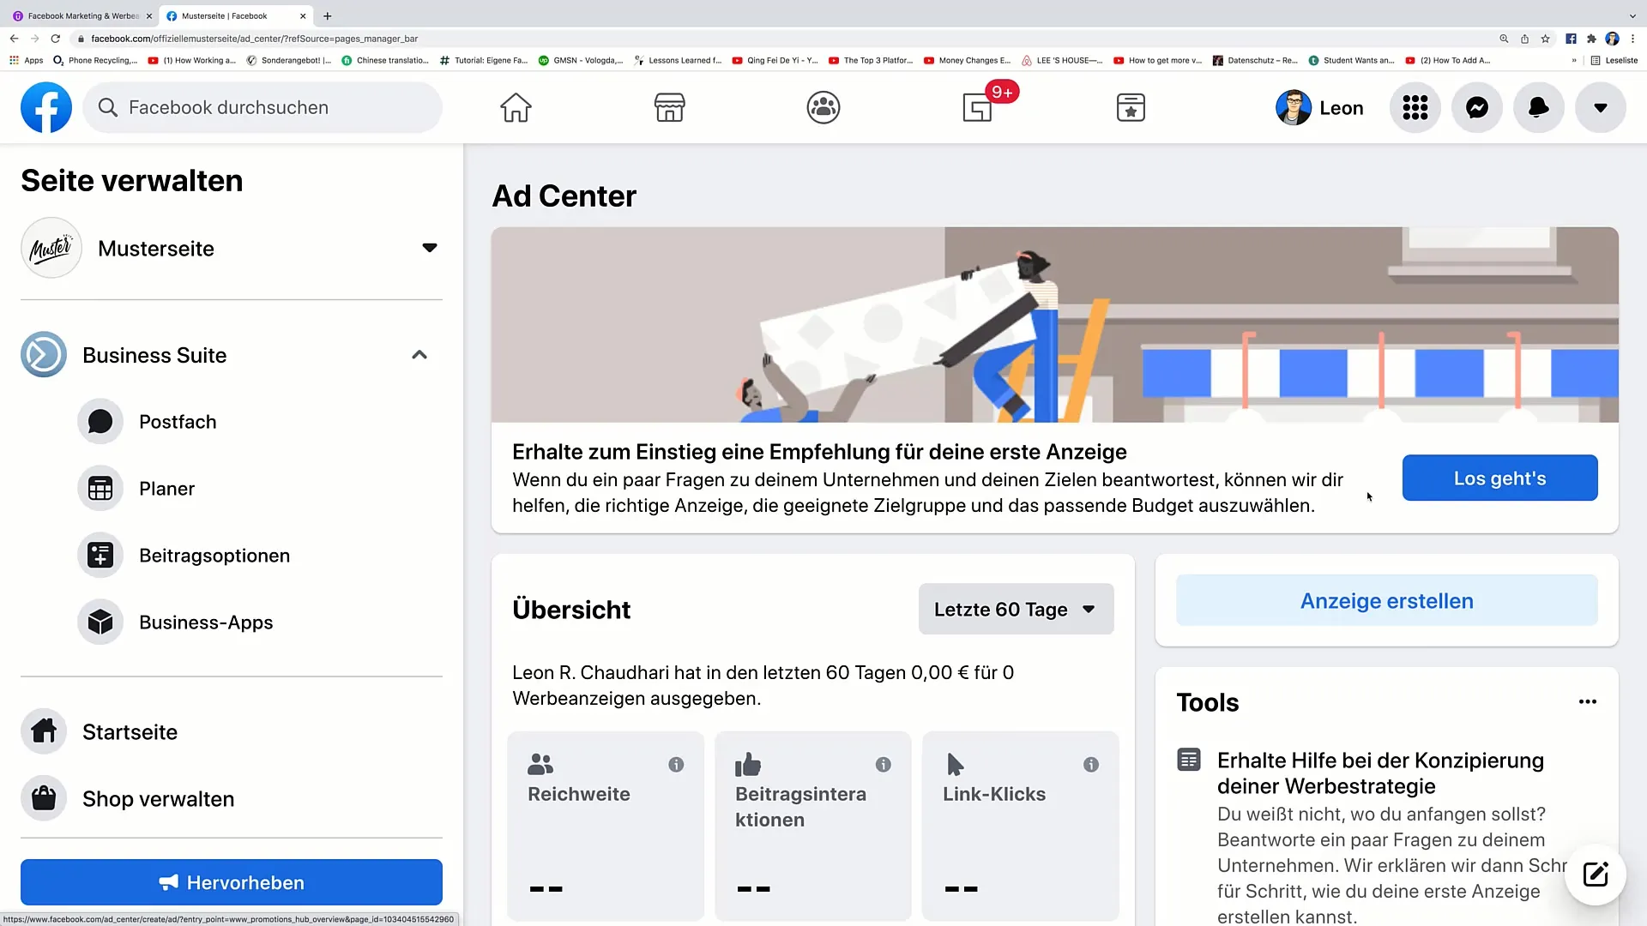Reload the page
Screen dimensions: 1647x926
56,39
